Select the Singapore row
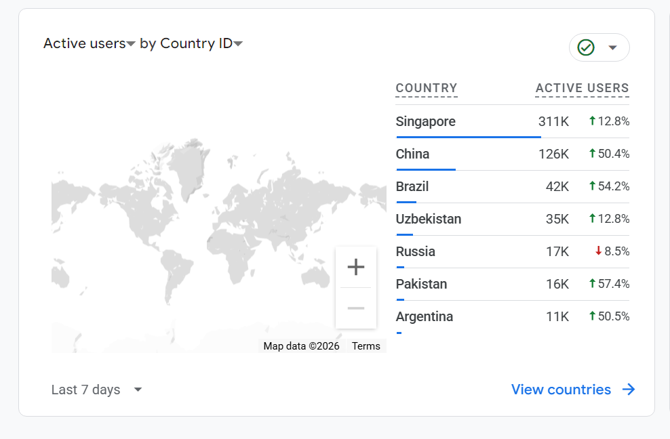The height and width of the screenshot is (439, 670). 512,122
